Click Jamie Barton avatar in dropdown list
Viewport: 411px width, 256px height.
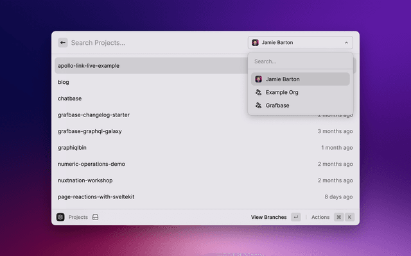[258, 79]
